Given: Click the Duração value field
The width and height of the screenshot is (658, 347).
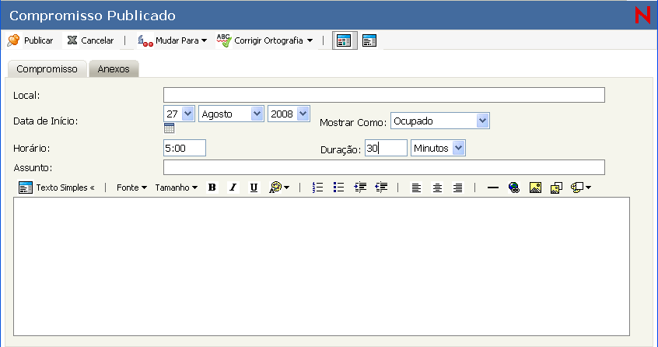Looking at the screenshot, I should [x=386, y=148].
